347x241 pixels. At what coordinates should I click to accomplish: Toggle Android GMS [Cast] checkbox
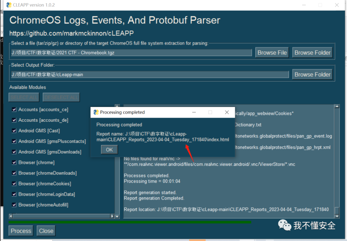click(x=14, y=131)
